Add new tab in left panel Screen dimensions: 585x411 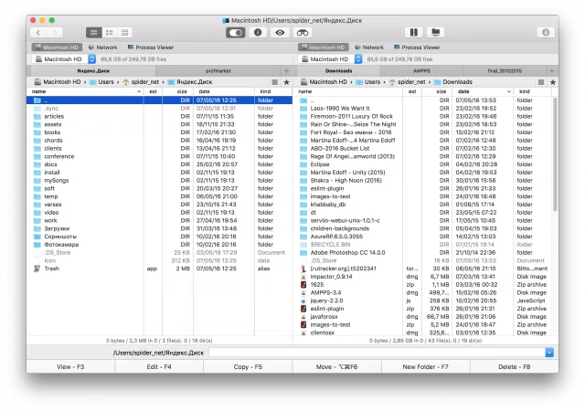[286, 71]
